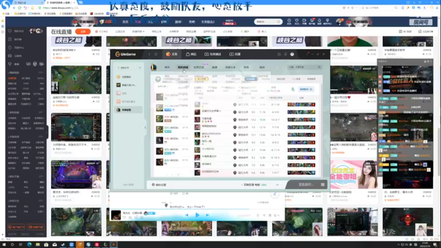Open the 全能御姐 promotional stream thumbnail
Image resolution: width=441 pixels, height=248 pixels.
353,175
